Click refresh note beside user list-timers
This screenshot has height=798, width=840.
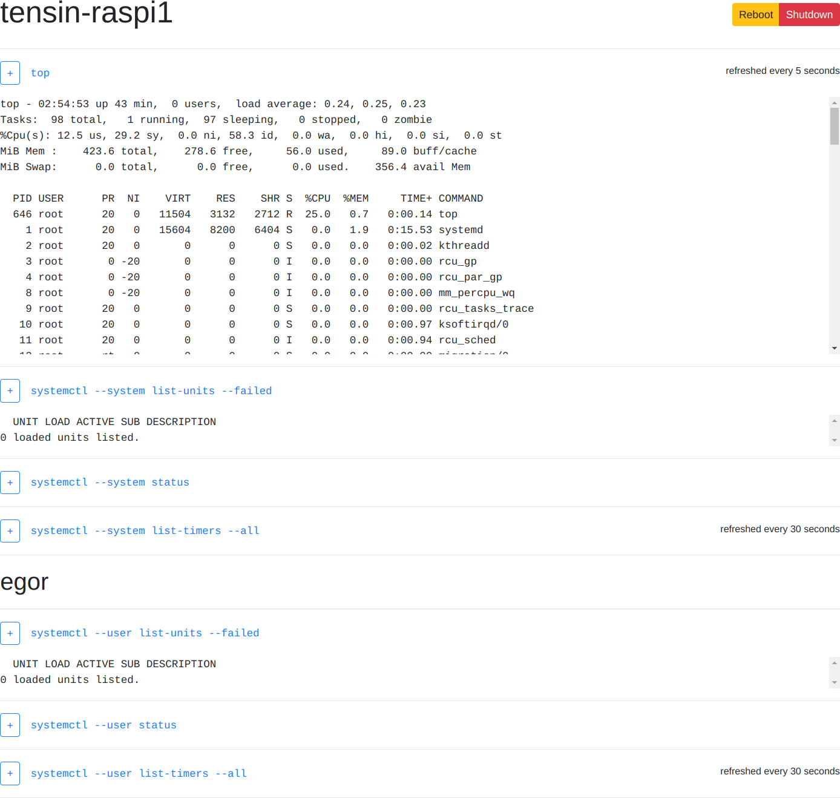coord(779,771)
